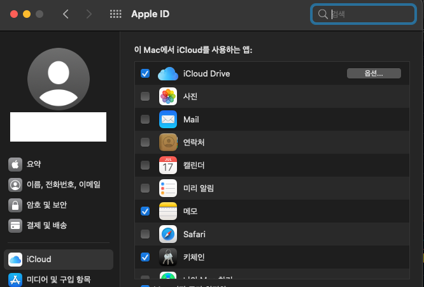
Task: Enable the 미리 알림 checkbox
Action: (x=145, y=188)
